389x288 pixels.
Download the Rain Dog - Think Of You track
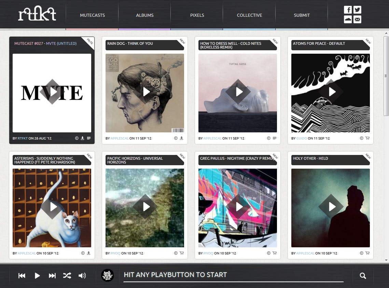click(x=181, y=138)
